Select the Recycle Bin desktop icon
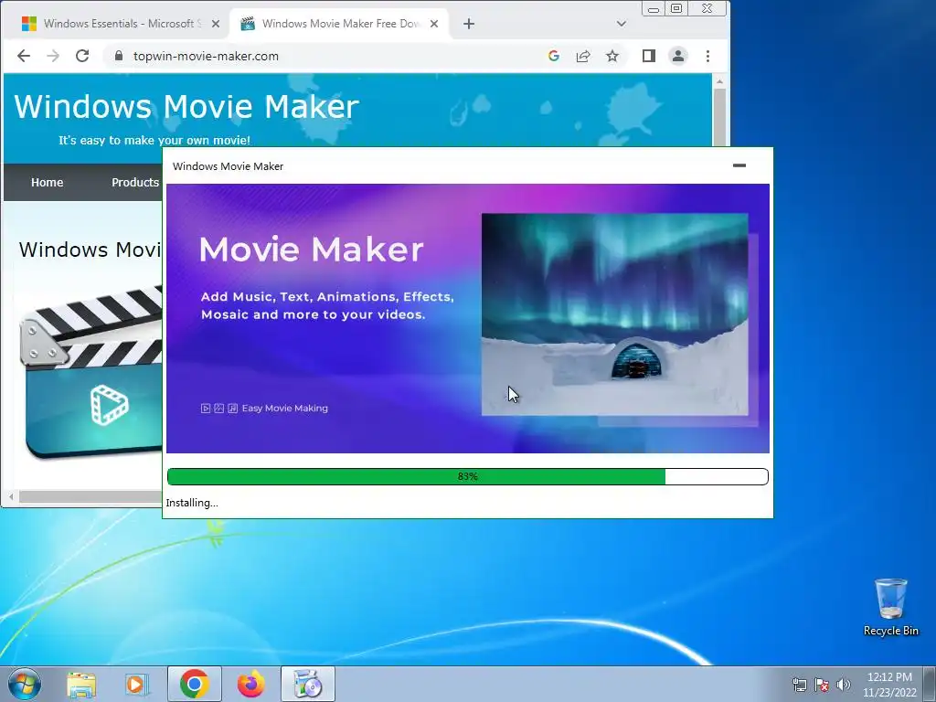 (890, 608)
